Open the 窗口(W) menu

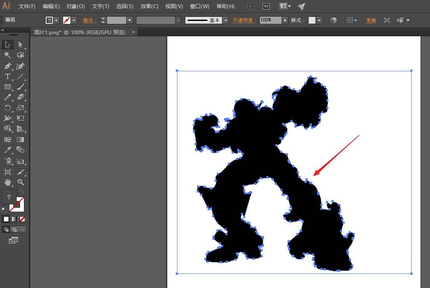point(200,6)
